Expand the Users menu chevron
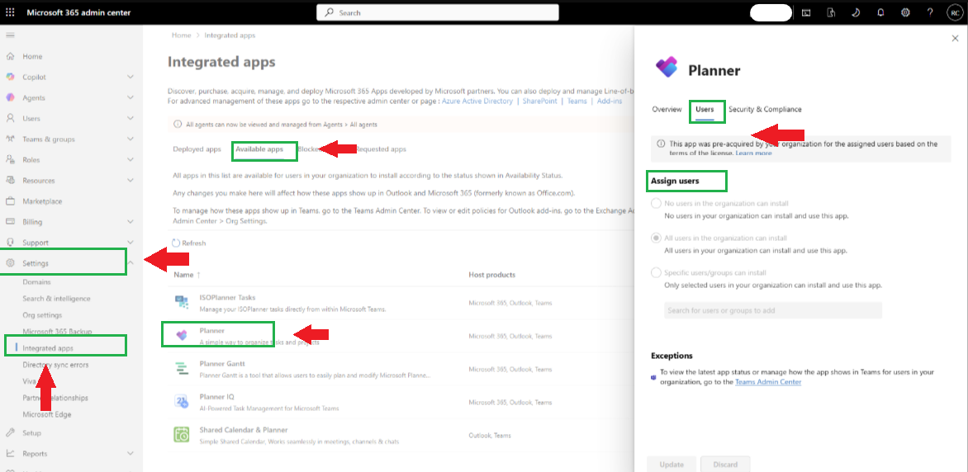Viewport: 968px width, 472px height. pos(130,119)
